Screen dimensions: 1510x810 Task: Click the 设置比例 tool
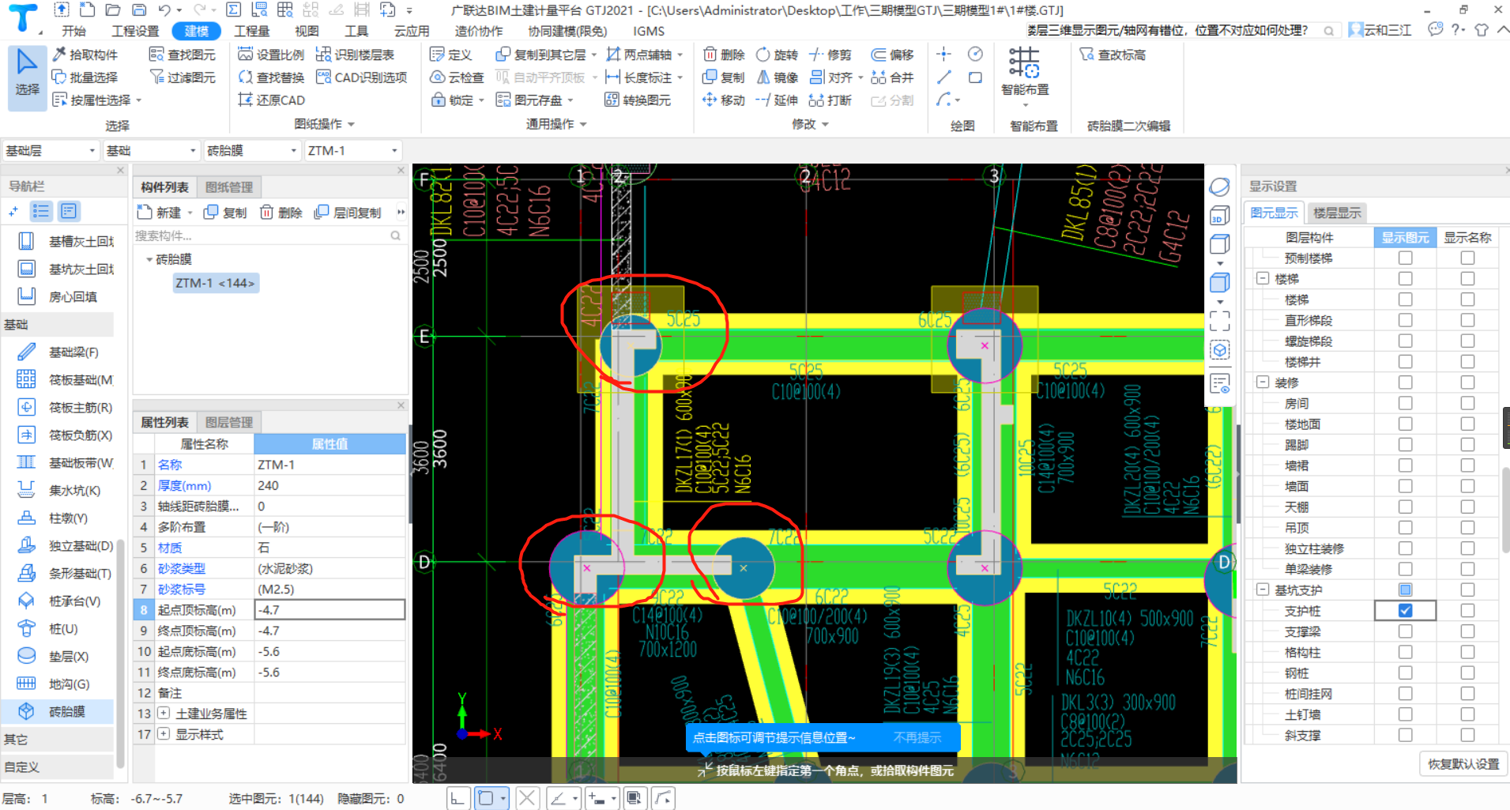click(x=271, y=55)
